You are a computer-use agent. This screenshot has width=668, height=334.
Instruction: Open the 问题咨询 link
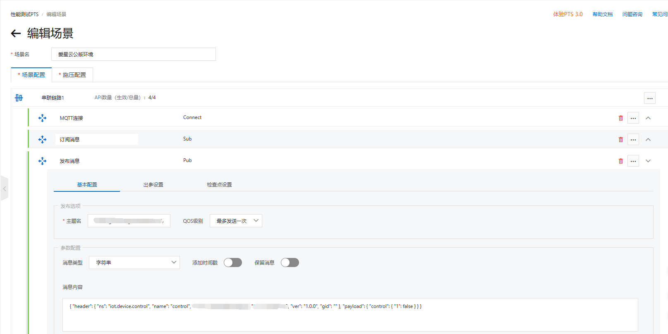coord(632,14)
